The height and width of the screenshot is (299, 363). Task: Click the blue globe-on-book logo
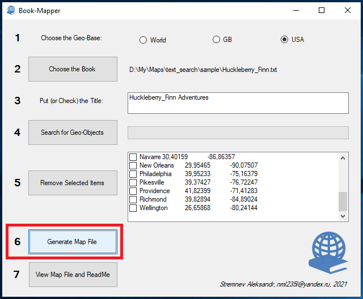[x=328, y=253]
